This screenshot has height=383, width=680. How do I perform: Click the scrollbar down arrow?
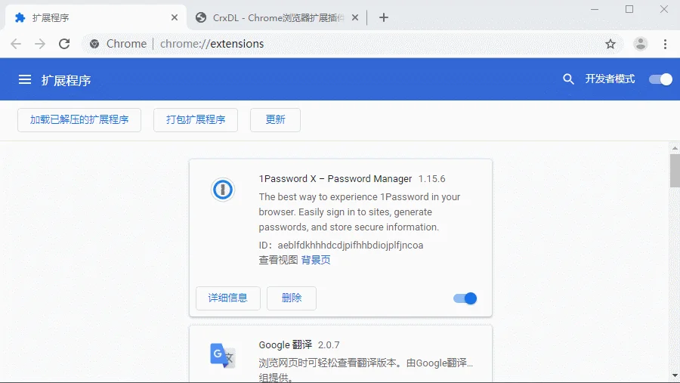tap(675, 375)
